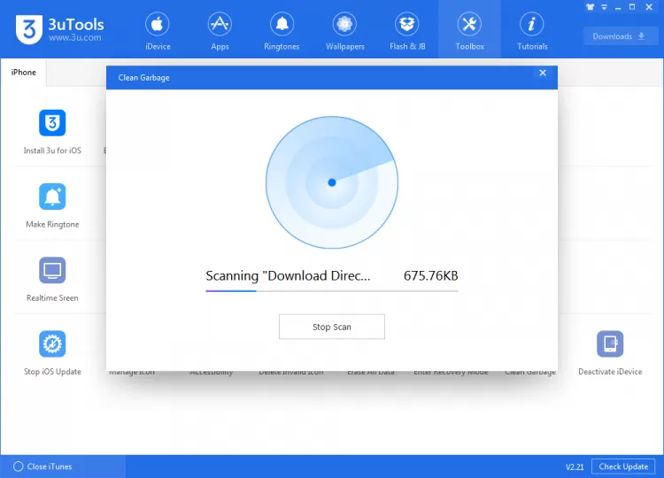Viewport: 664px width, 478px height.
Task: Click the Scanning "Download Direc..." status text
Action: click(x=288, y=275)
